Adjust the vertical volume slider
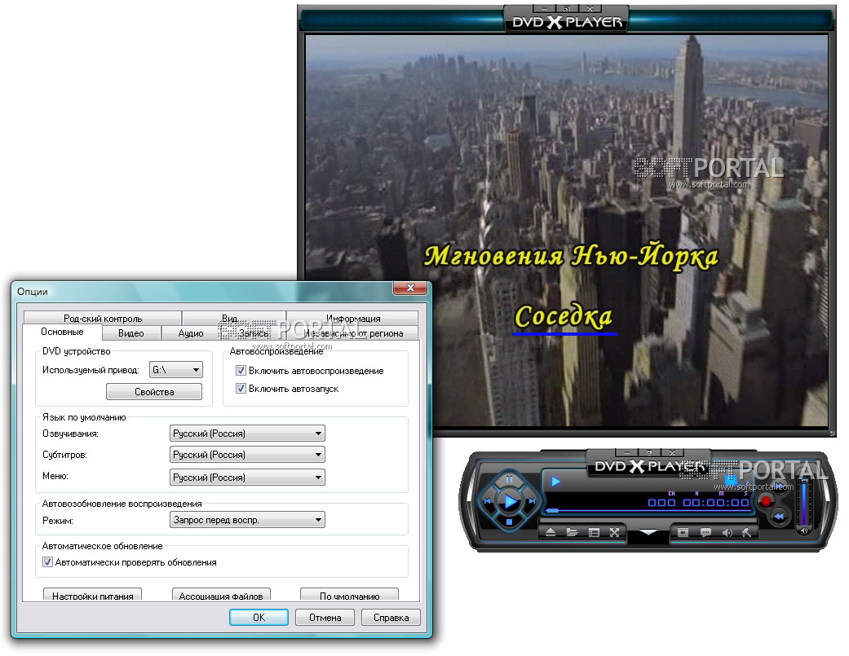The image size is (849, 656). click(x=805, y=502)
